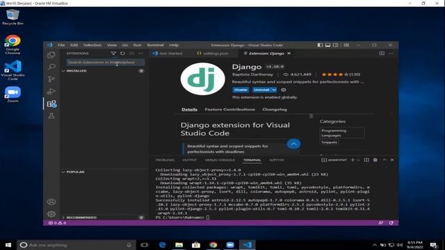Uninstall the Django extension
445x250 pixels.
pos(261,90)
